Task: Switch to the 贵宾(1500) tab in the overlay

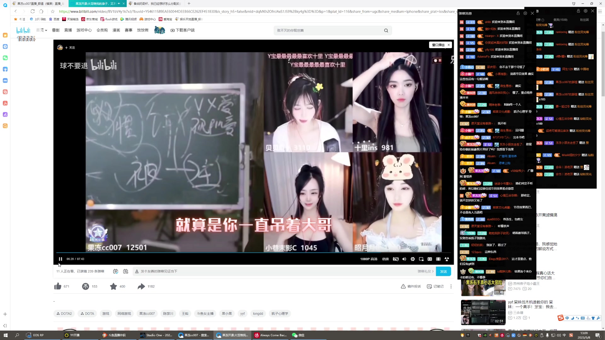Action: pyautogui.click(x=560, y=20)
